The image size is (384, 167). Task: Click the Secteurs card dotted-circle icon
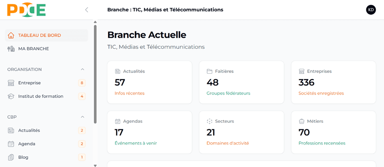[x=210, y=121]
